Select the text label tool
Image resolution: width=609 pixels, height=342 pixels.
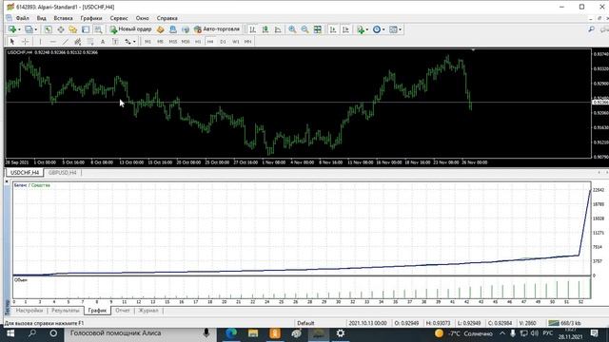click(x=115, y=42)
